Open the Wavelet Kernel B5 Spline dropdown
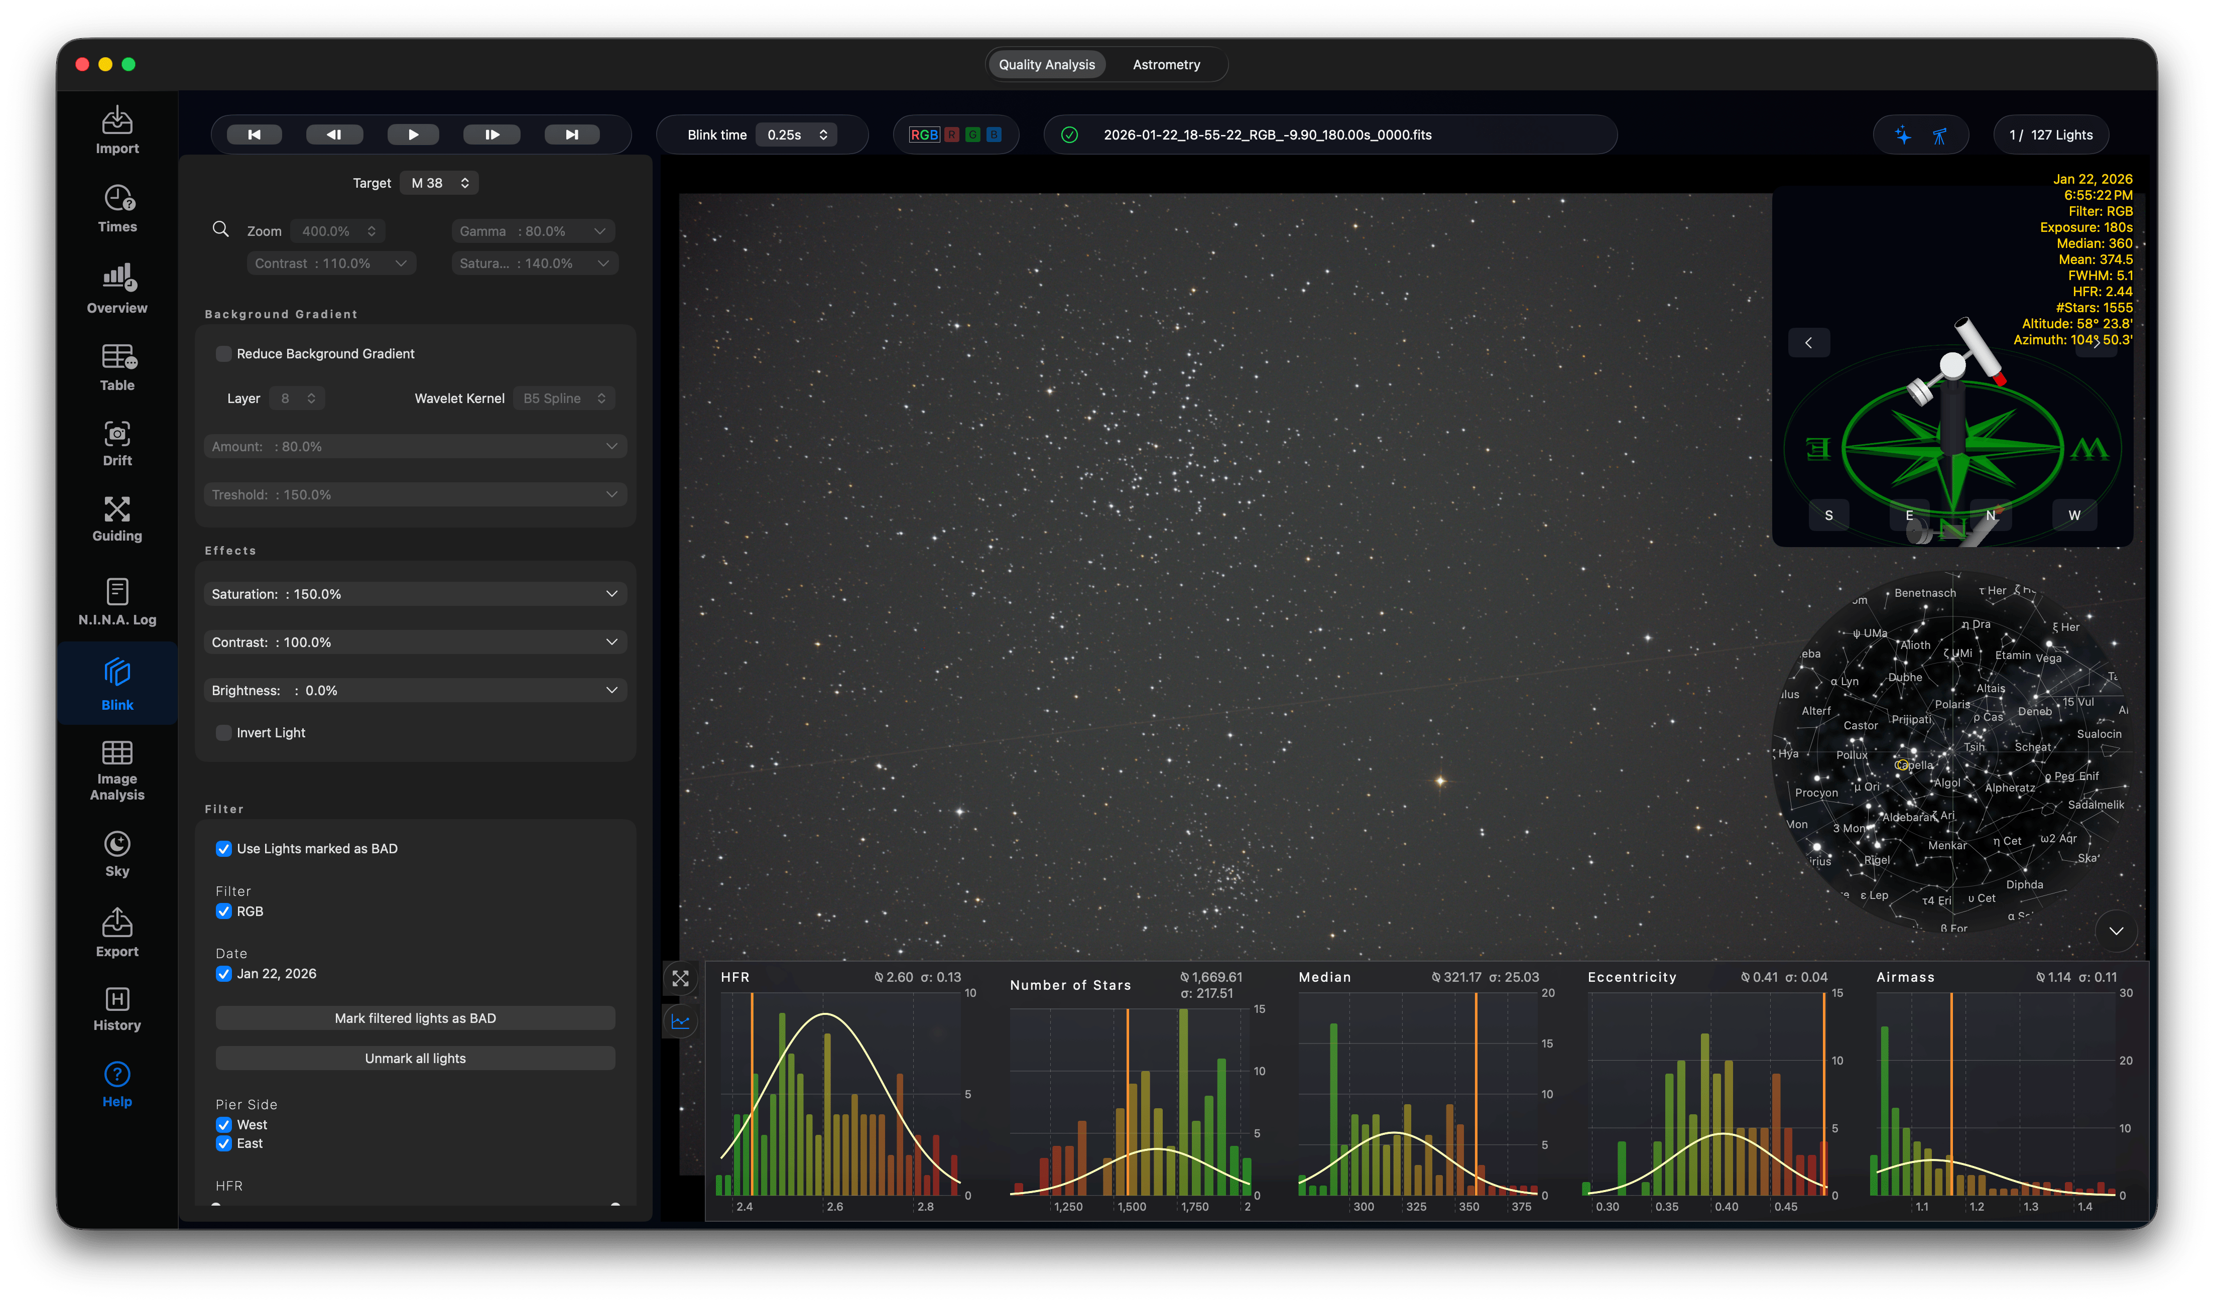Viewport: 2214px width, 1304px height. tap(563, 398)
